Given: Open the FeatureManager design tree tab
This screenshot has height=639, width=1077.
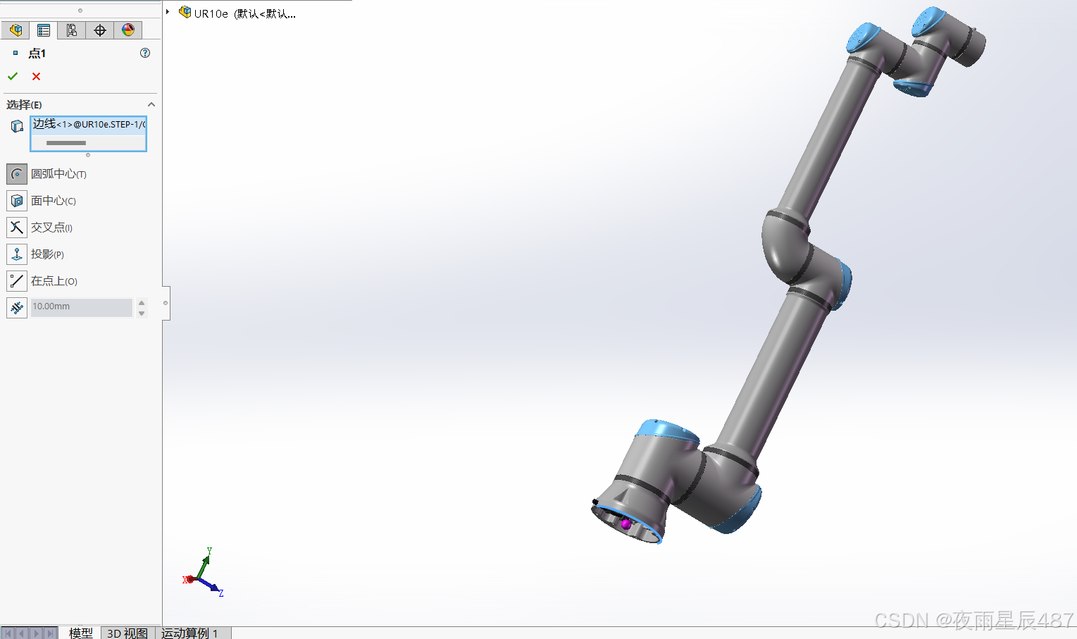Looking at the screenshot, I should [15, 30].
